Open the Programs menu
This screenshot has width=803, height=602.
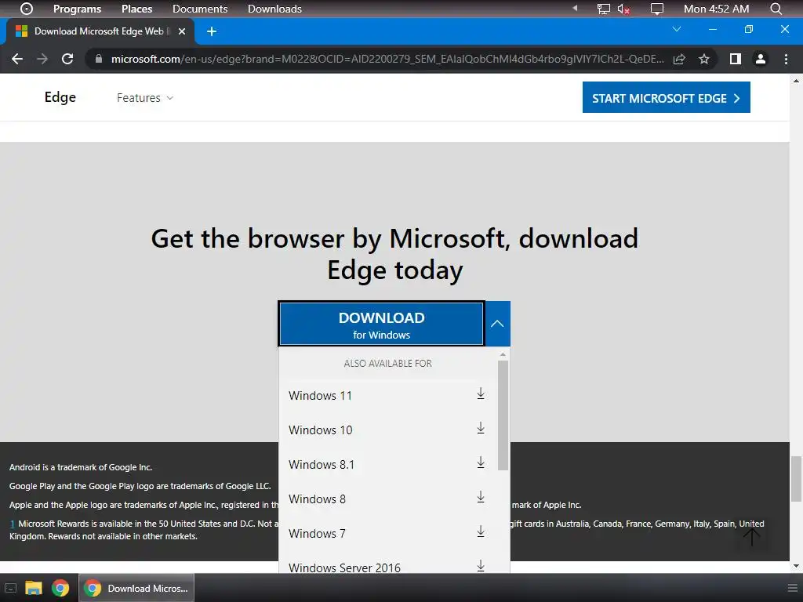tap(78, 9)
